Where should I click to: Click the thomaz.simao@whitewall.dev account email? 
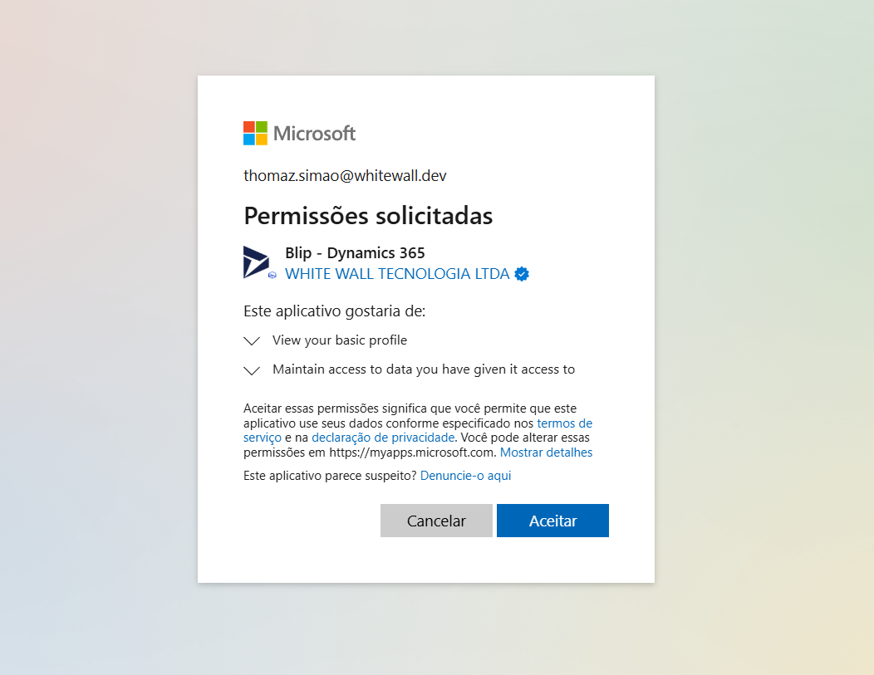345,176
